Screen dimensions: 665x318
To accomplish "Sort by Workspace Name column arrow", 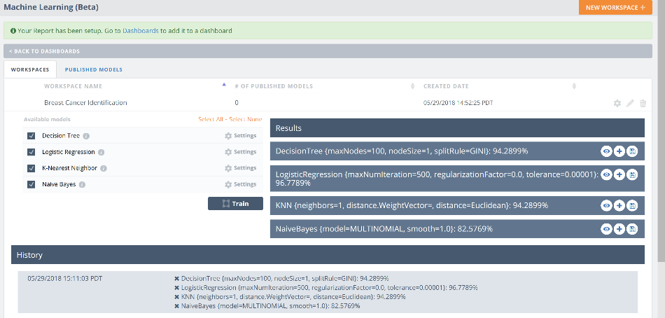I will pyautogui.click(x=224, y=85).
